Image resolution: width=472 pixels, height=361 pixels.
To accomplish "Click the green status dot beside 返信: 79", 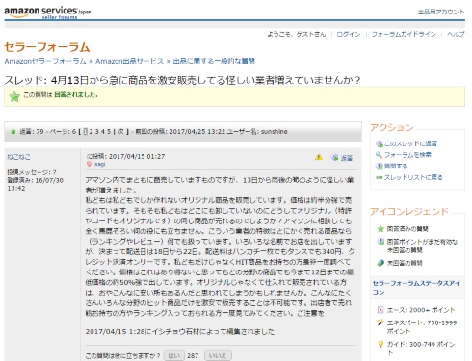I will click(x=13, y=132).
